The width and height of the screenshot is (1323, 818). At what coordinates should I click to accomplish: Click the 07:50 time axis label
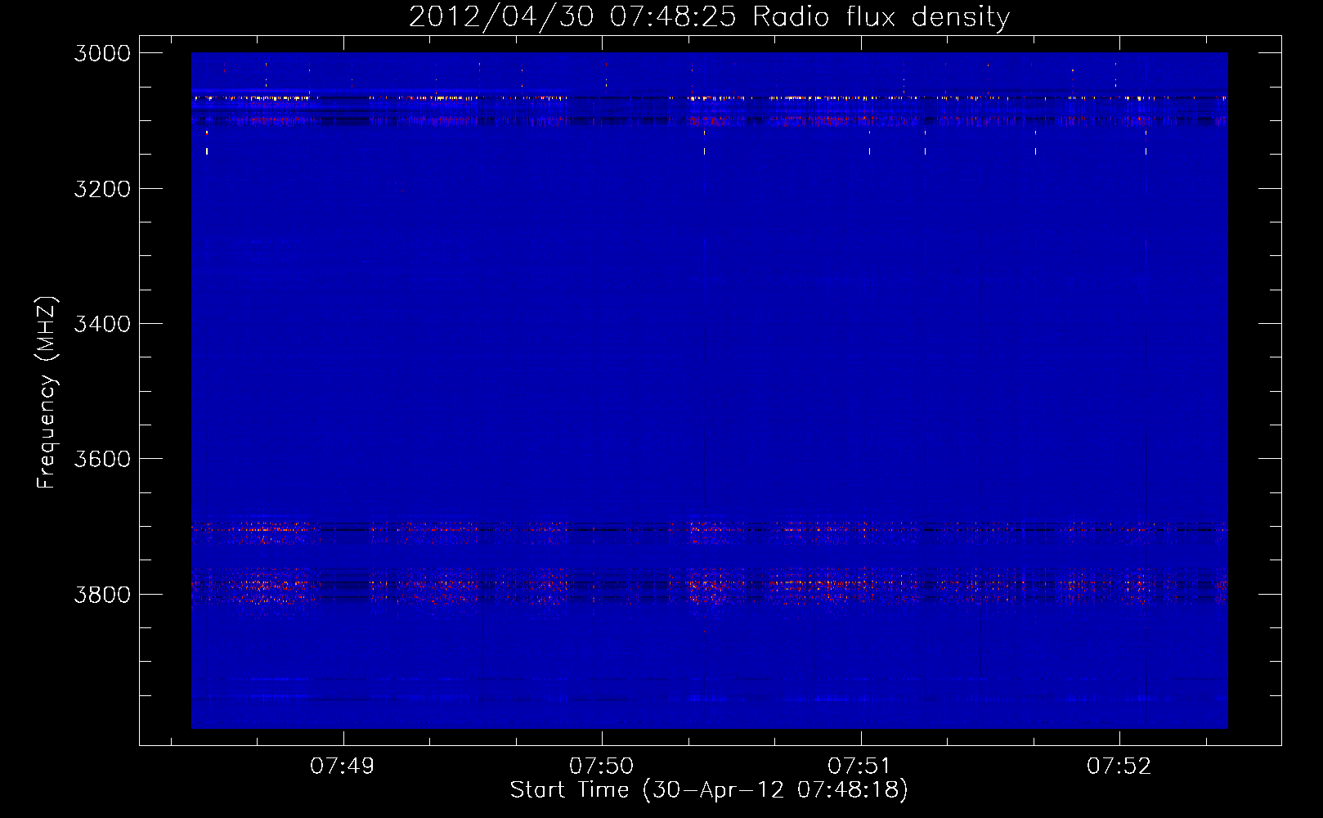[x=601, y=766]
